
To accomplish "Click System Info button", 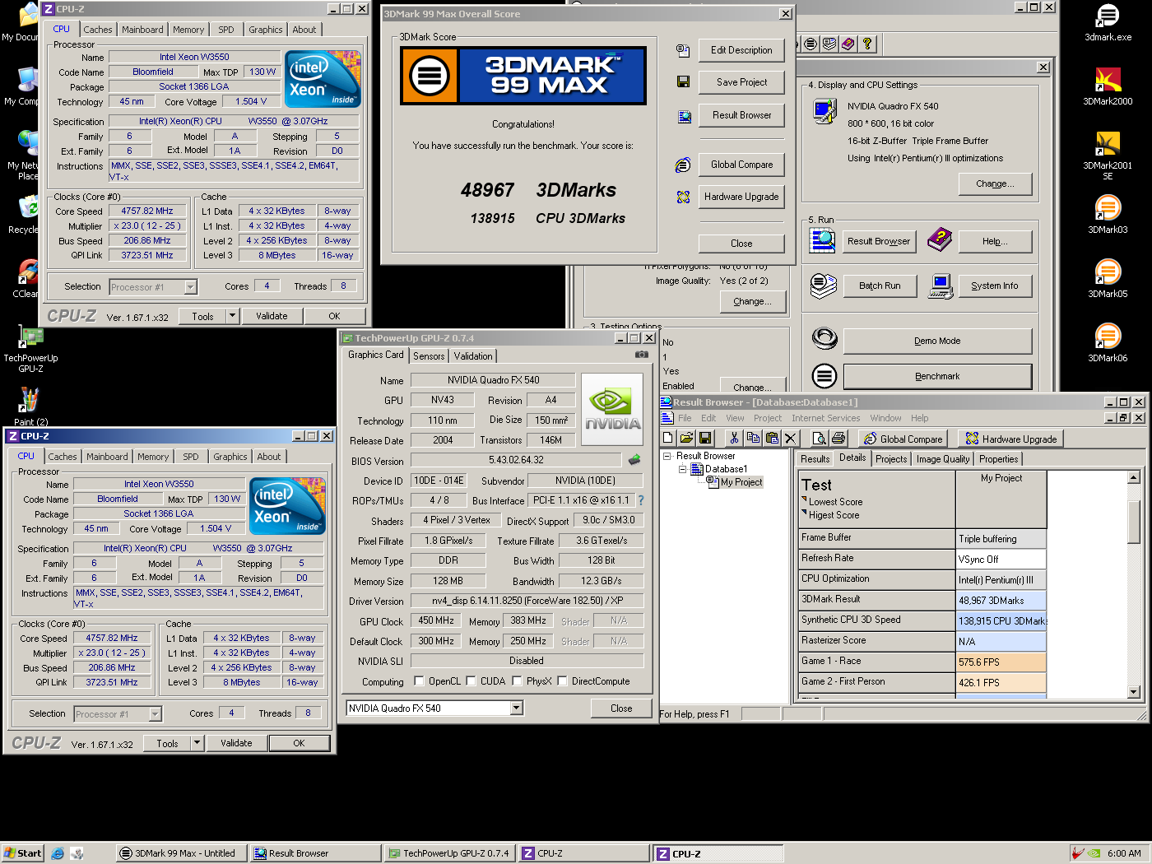I will point(994,286).
